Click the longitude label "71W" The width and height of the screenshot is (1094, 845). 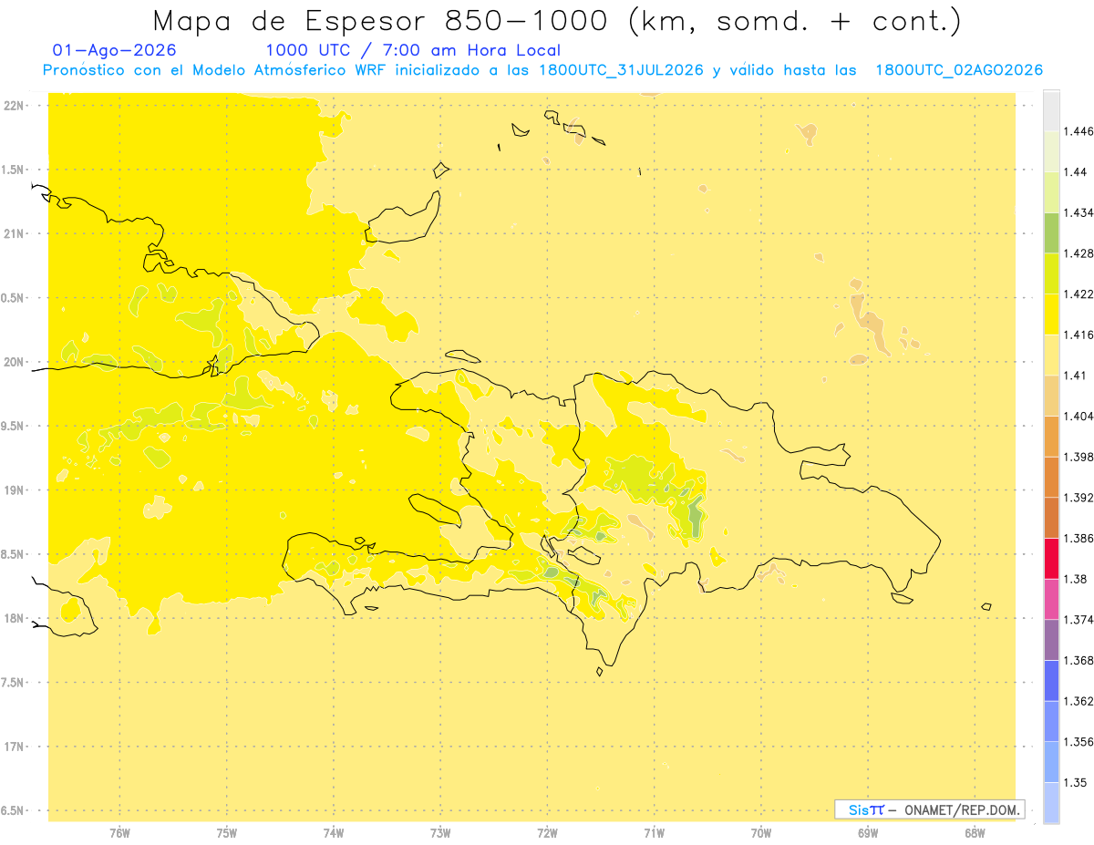point(654,833)
